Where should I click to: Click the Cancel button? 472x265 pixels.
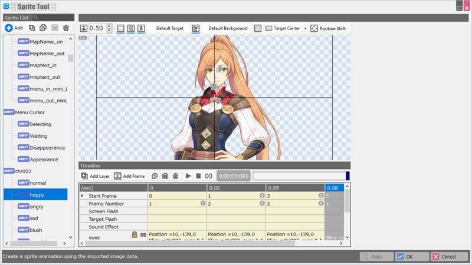449,257
